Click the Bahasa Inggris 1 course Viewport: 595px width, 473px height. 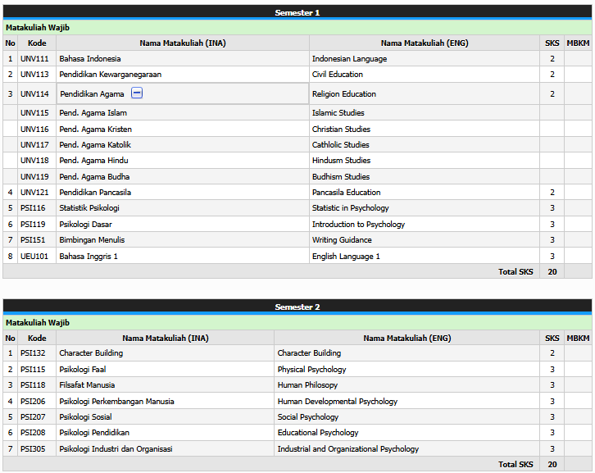click(89, 257)
